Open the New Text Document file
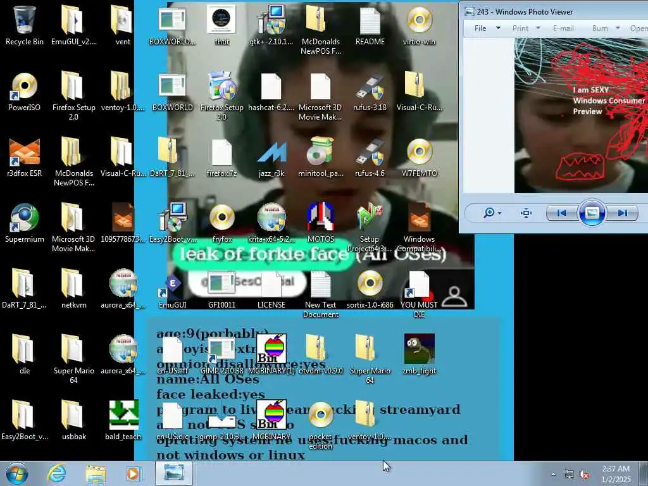Screen dimensions: 648x486 pos(321,294)
